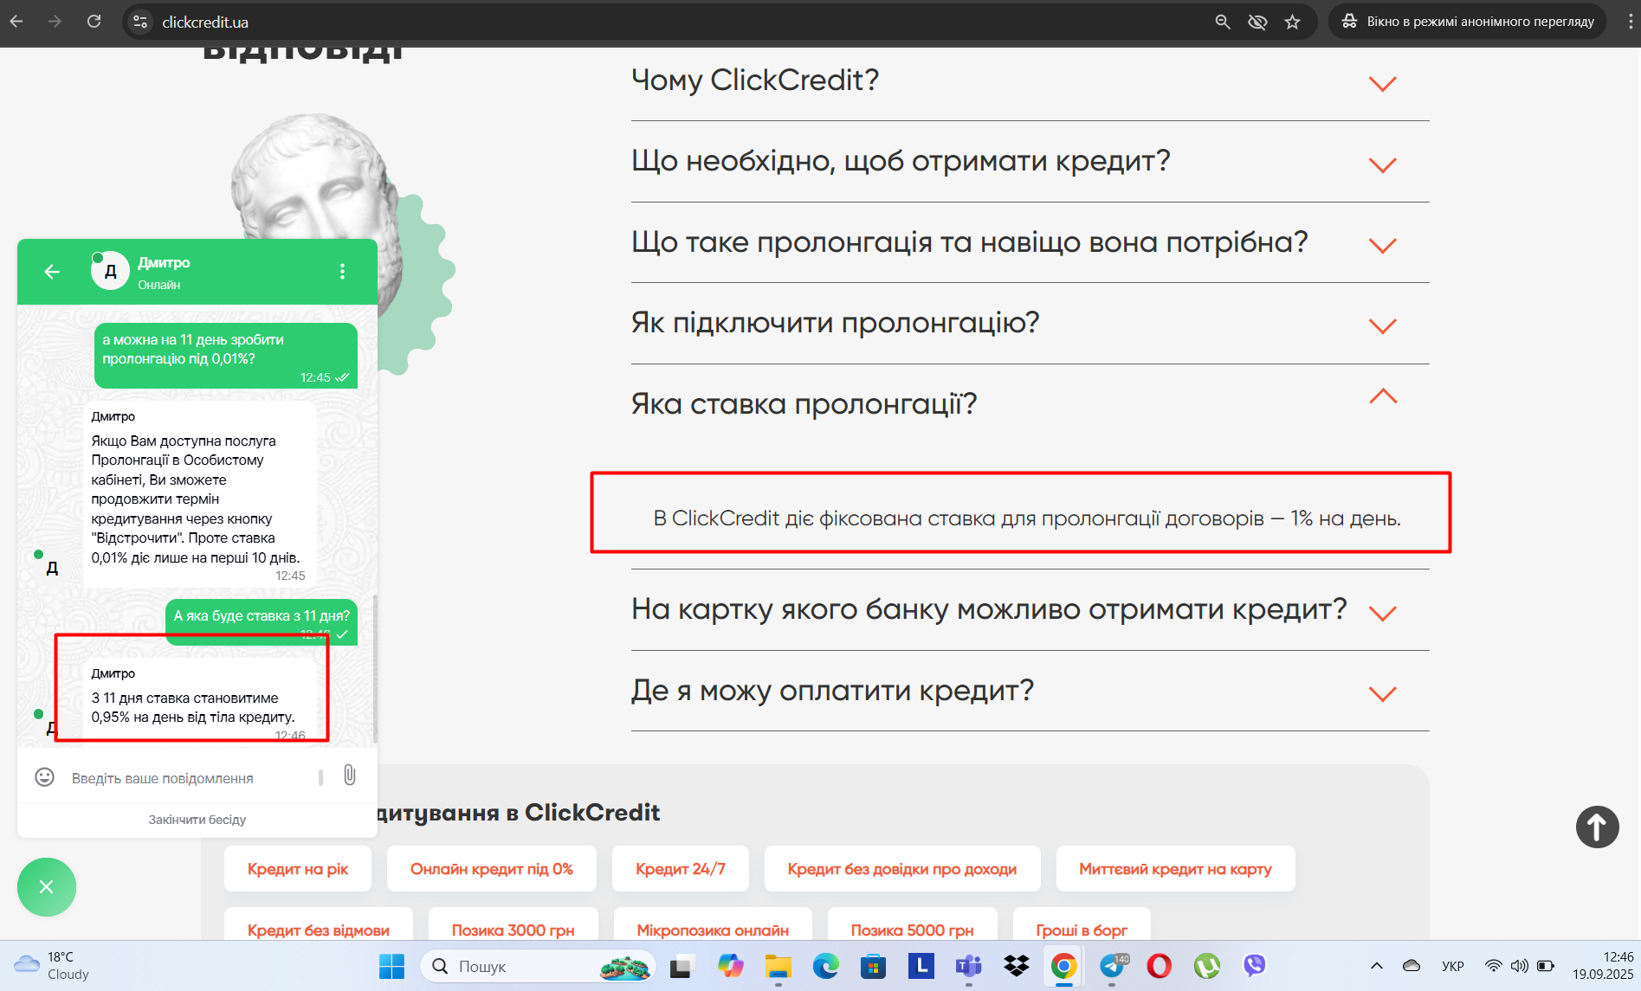Viewport: 1641px width, 991px height.
Task: Open the 'Кредит без відмови' link
Action: click(319, 924)
